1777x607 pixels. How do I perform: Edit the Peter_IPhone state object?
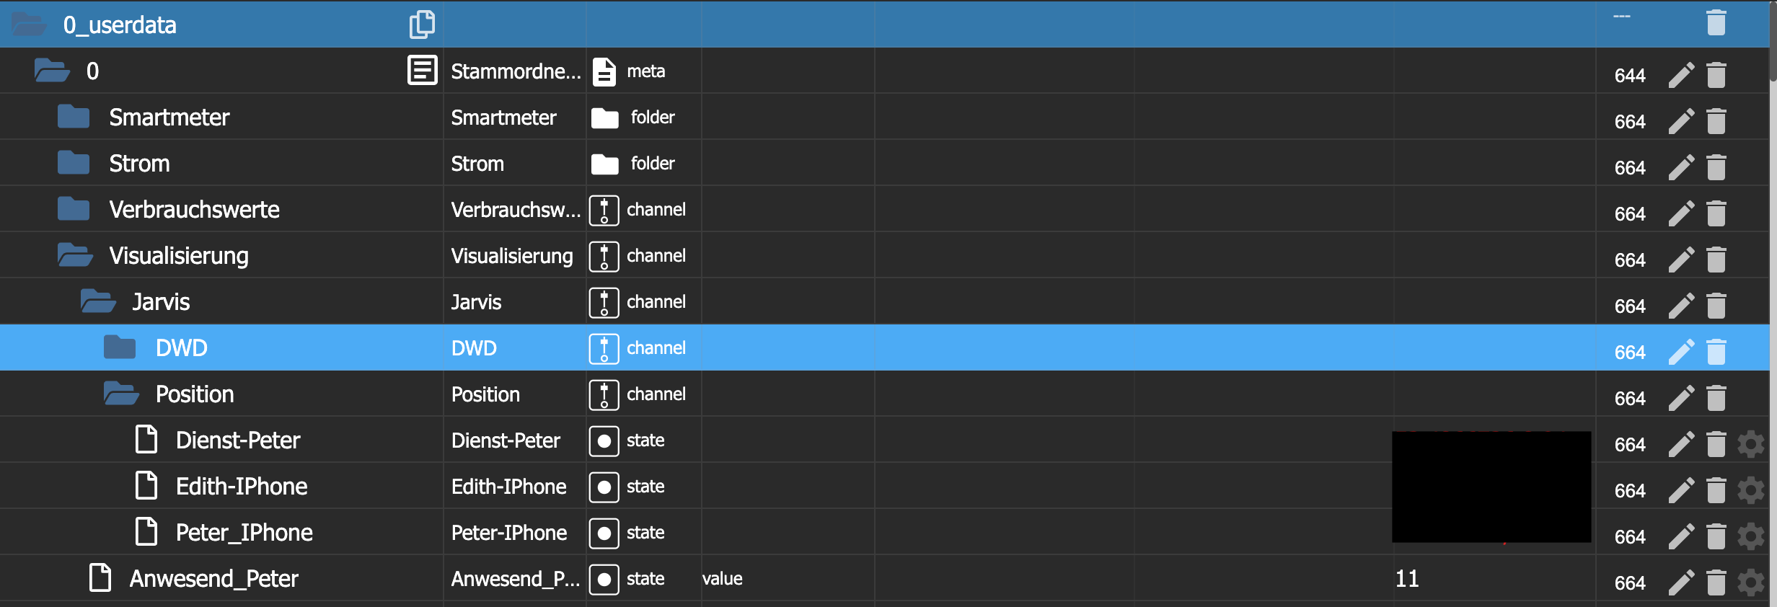1680,536
